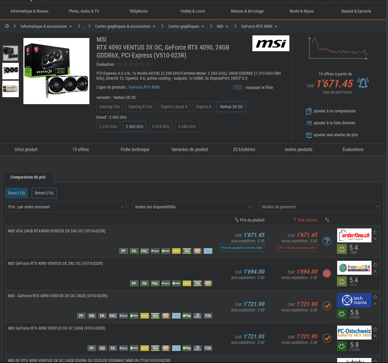388x363 pixels.
Task: Open the 'Modes de paiement' dropdown
Action: coord(319,207)
